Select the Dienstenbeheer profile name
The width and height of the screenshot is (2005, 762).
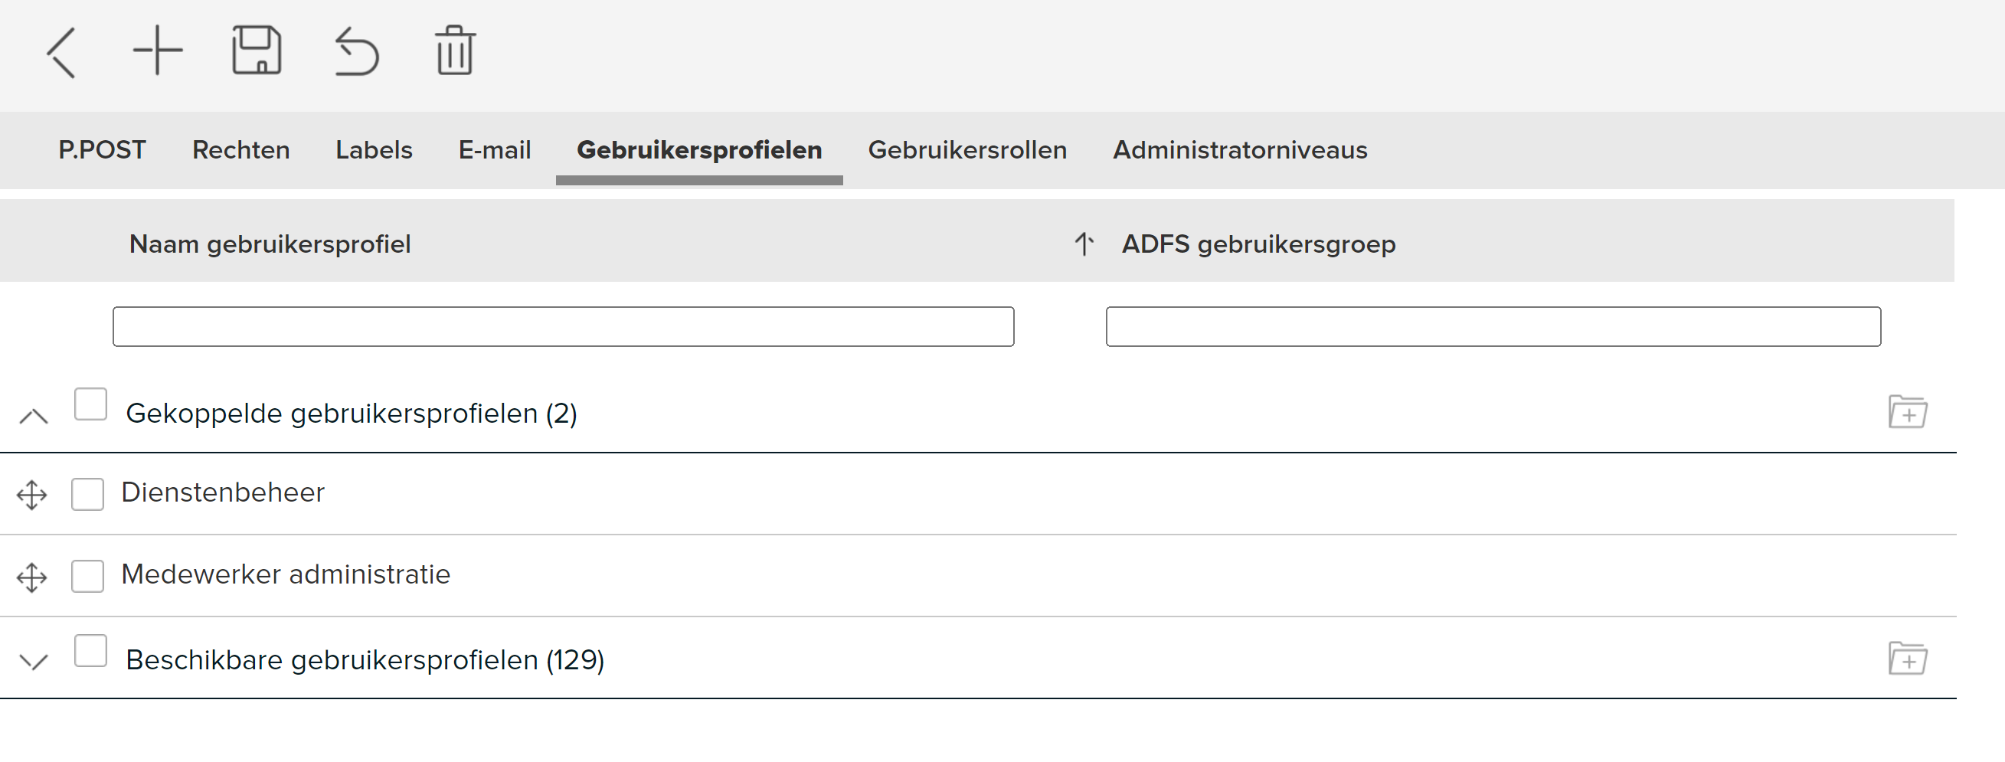[x=223, y=492]
